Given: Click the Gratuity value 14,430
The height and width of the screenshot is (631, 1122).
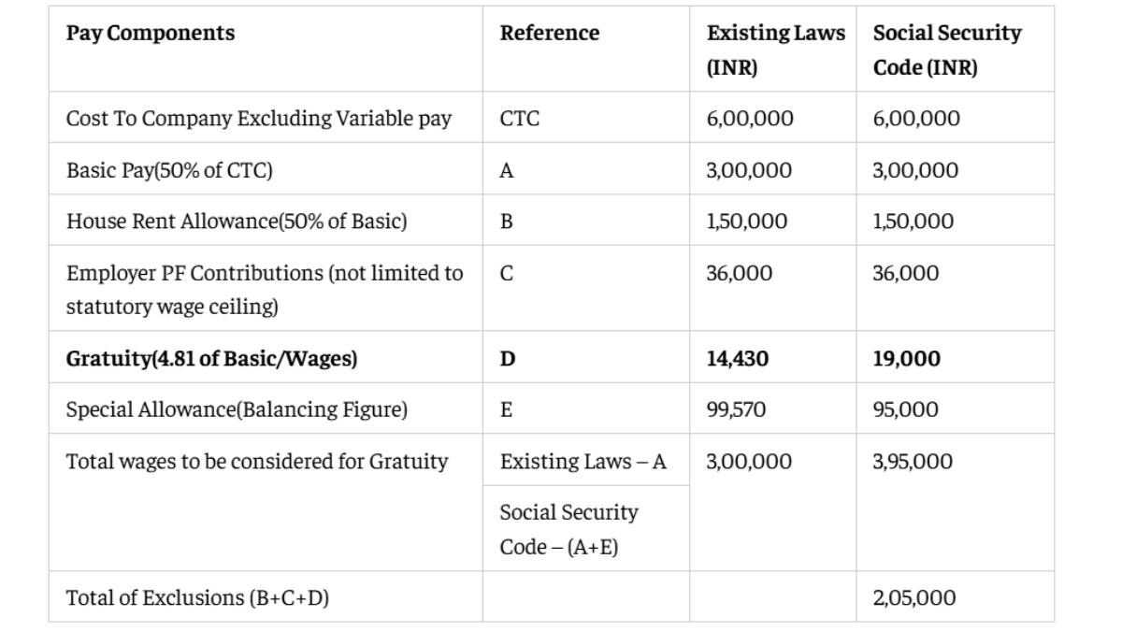Looking at the screenshot, I should click(x=738, y=359).
